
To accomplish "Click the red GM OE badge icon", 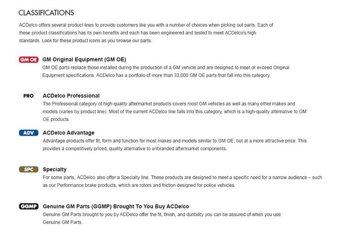I will point(28,59).
